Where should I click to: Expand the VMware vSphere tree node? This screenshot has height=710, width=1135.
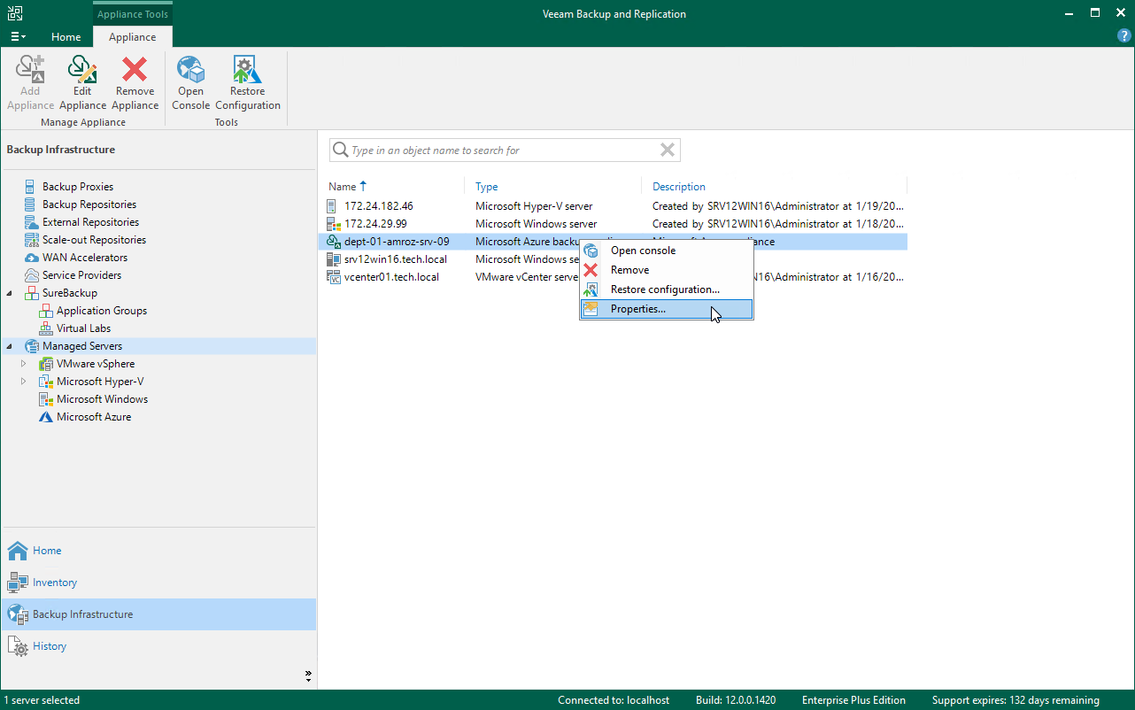(x=24, y=364)
